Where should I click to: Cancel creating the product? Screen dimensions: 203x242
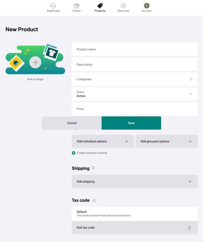tap(72, 123)
